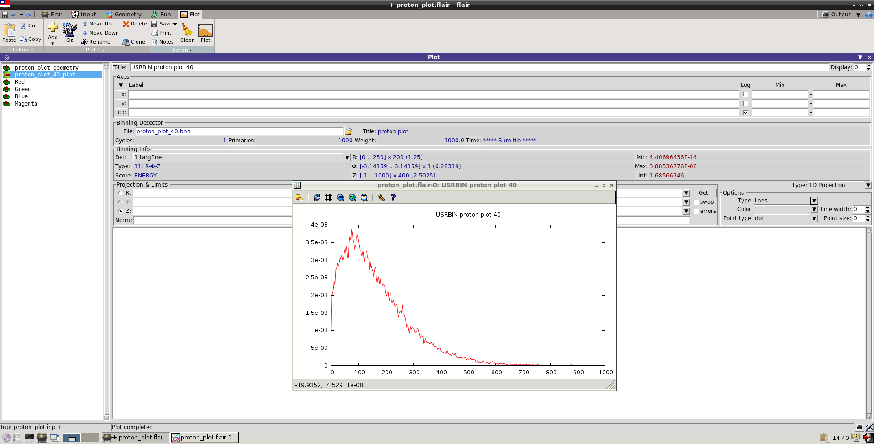Screen dimensions: 874x444
Task: Enable the errors checkbox
Action: pos(696,212)
